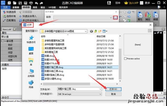The width and height of the screenshot is (167, 106).
Task: Print the drawing using the printer icon
Action: (31, 3)
